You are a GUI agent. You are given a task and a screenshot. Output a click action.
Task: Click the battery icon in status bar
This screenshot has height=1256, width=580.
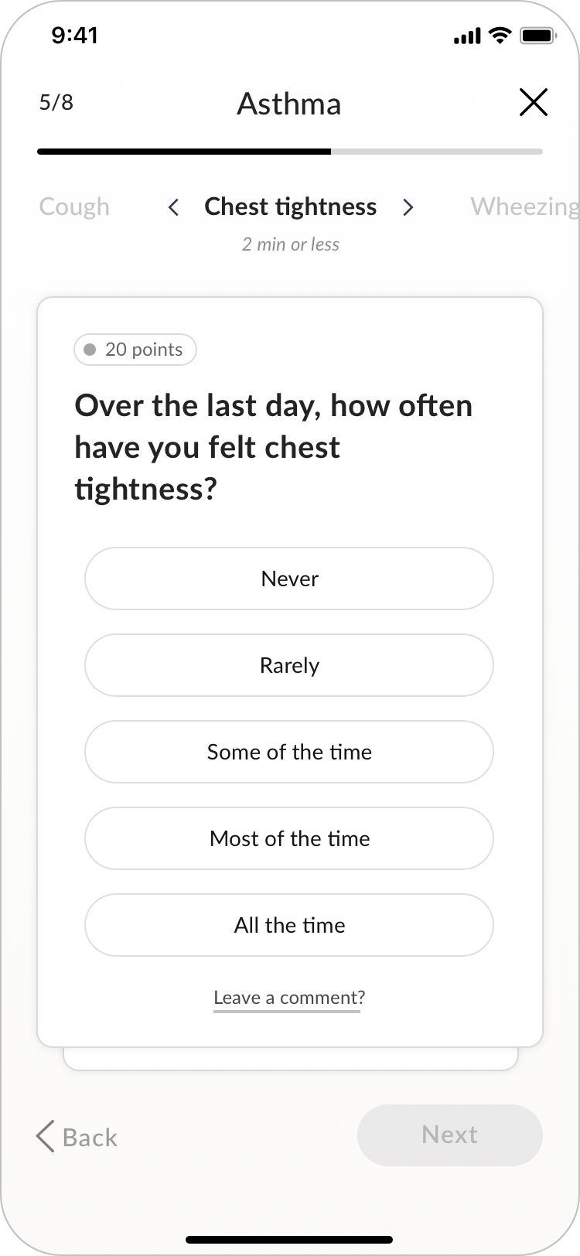(537, 35)
